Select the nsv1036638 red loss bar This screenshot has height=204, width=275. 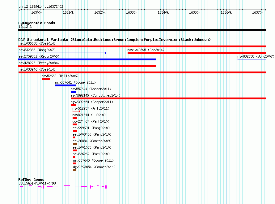142,46
